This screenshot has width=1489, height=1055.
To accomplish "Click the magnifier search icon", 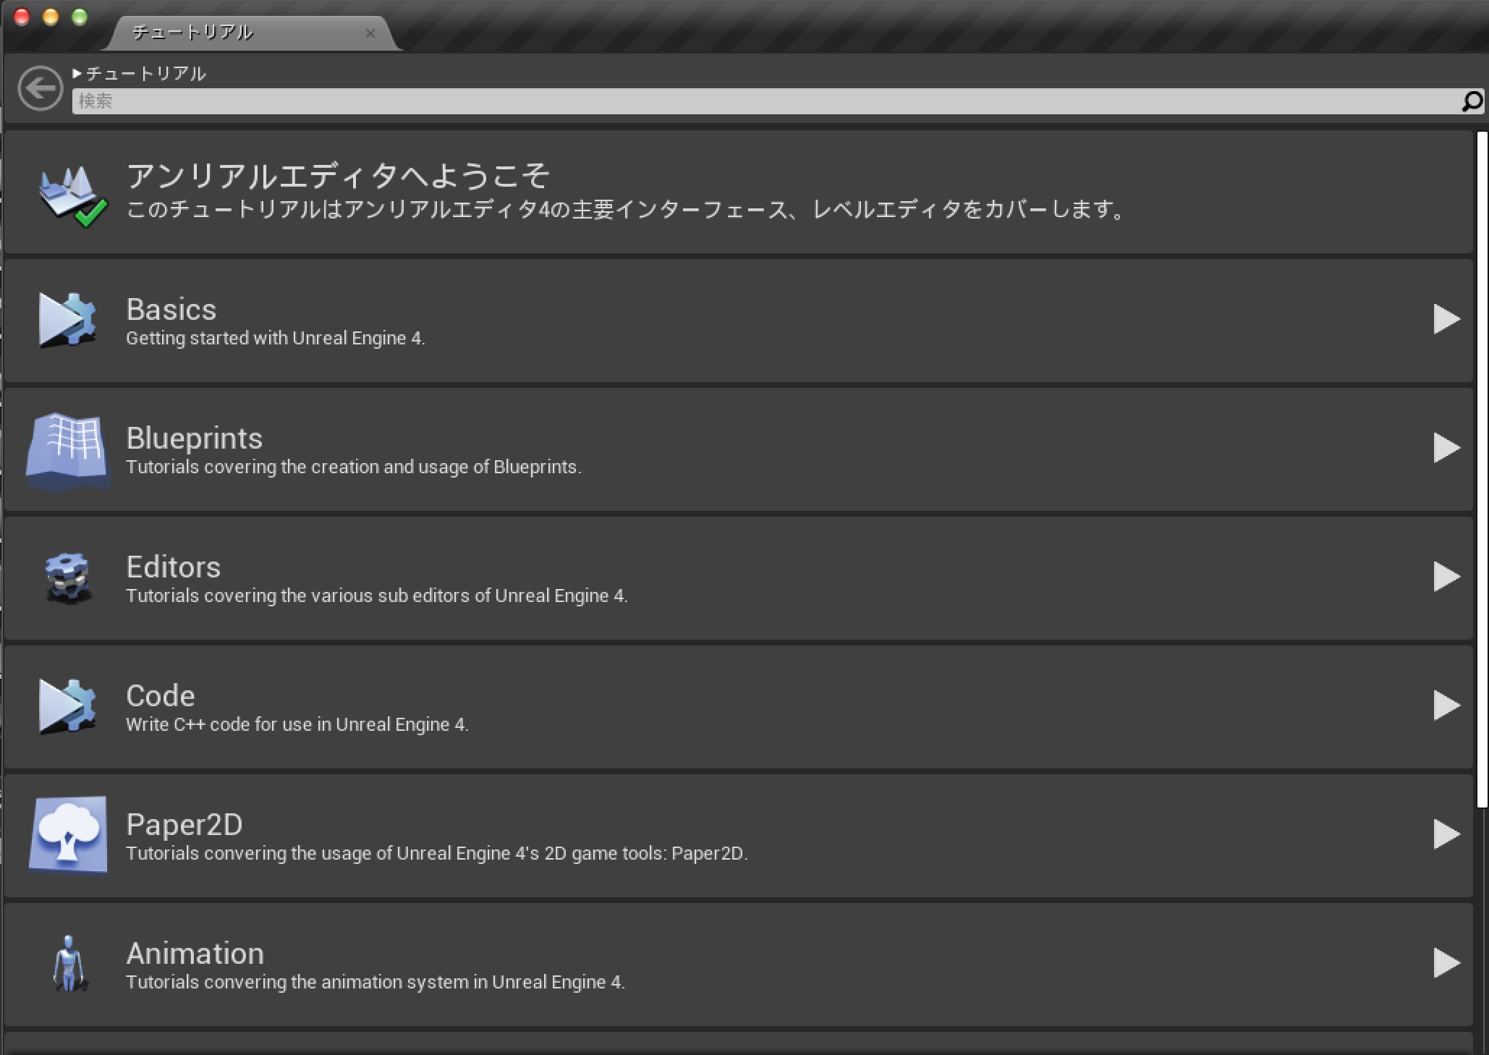I will 1472,101.
